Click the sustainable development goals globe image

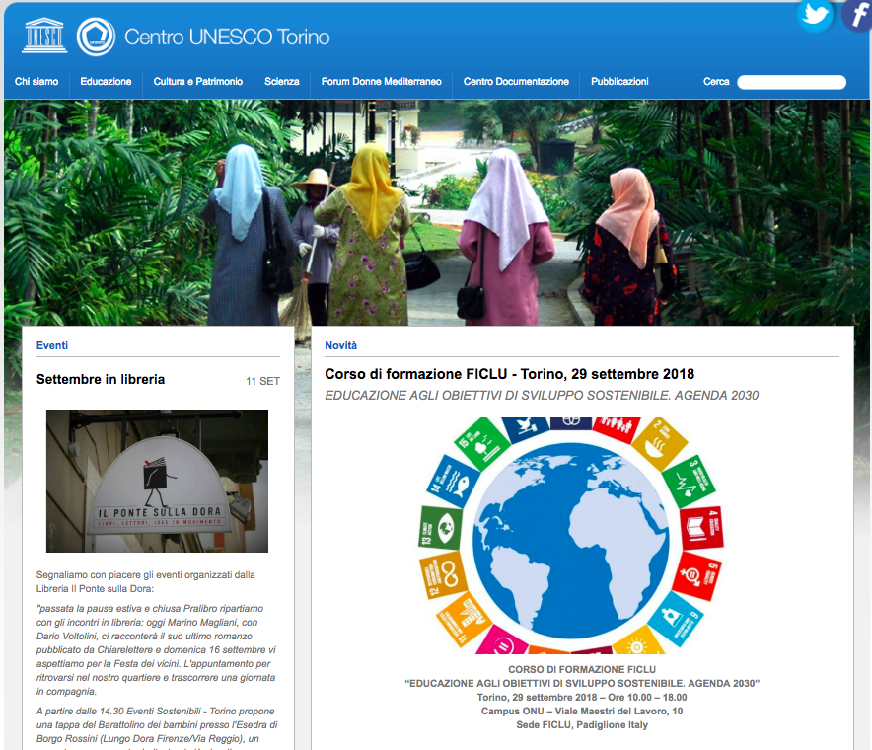tap(571, 535)
